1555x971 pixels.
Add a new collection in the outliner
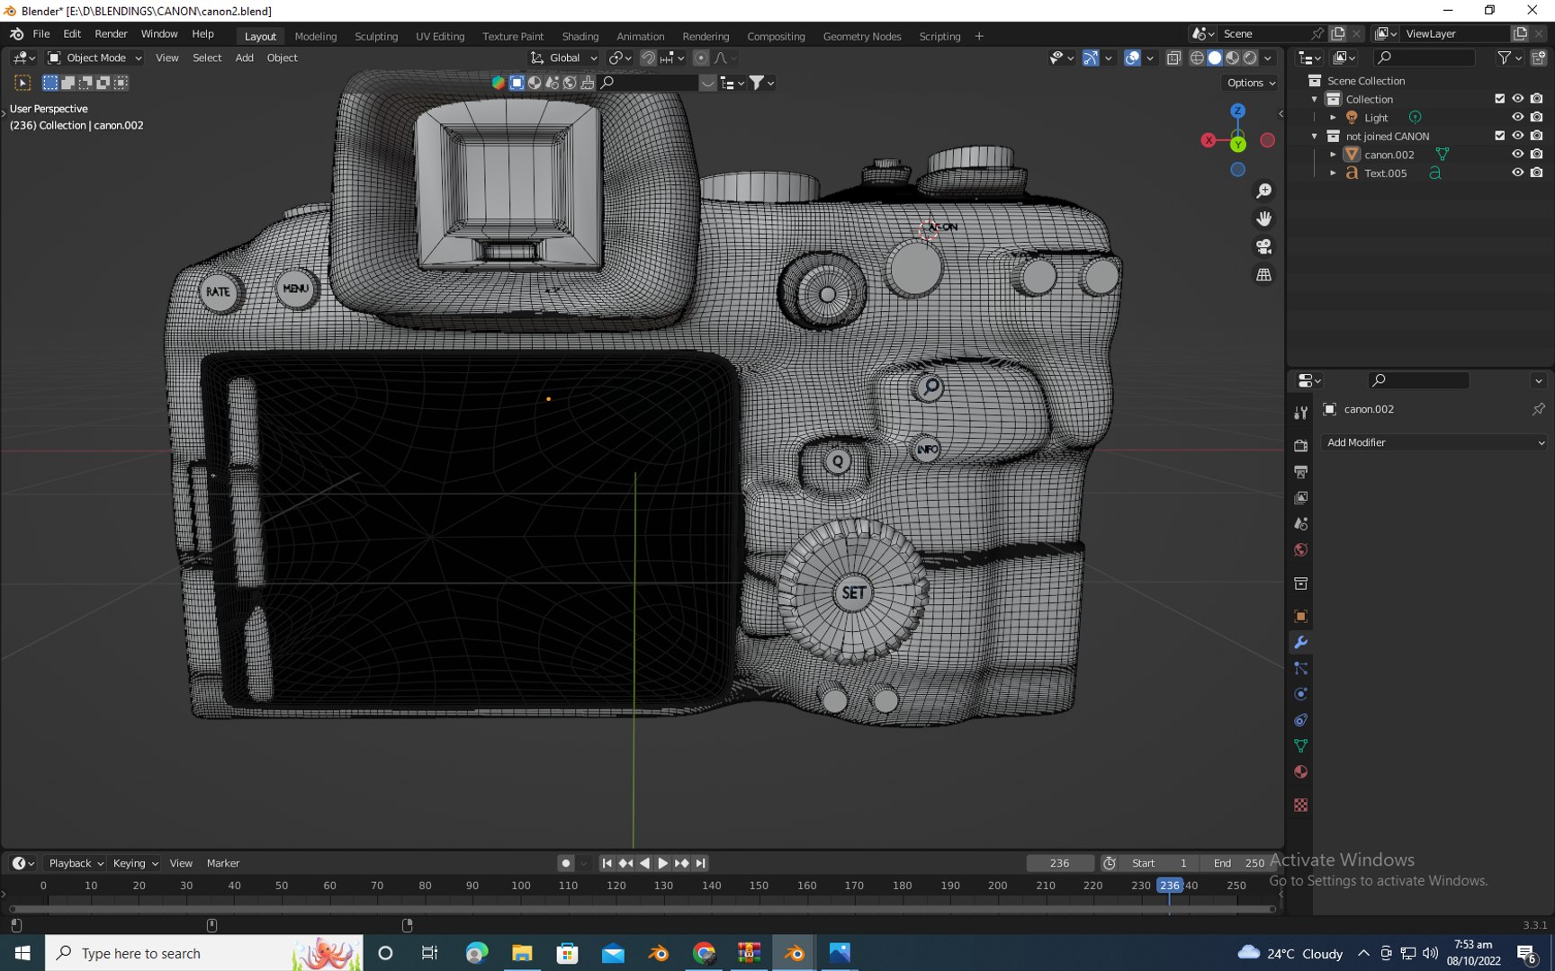coord(1539,58)
